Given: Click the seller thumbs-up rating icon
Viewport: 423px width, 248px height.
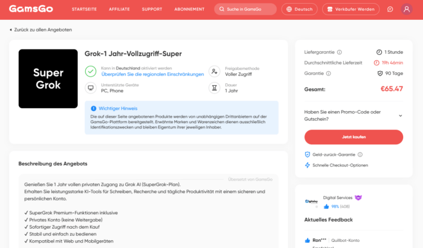Looking at the screenshot, I should [326, 206].
